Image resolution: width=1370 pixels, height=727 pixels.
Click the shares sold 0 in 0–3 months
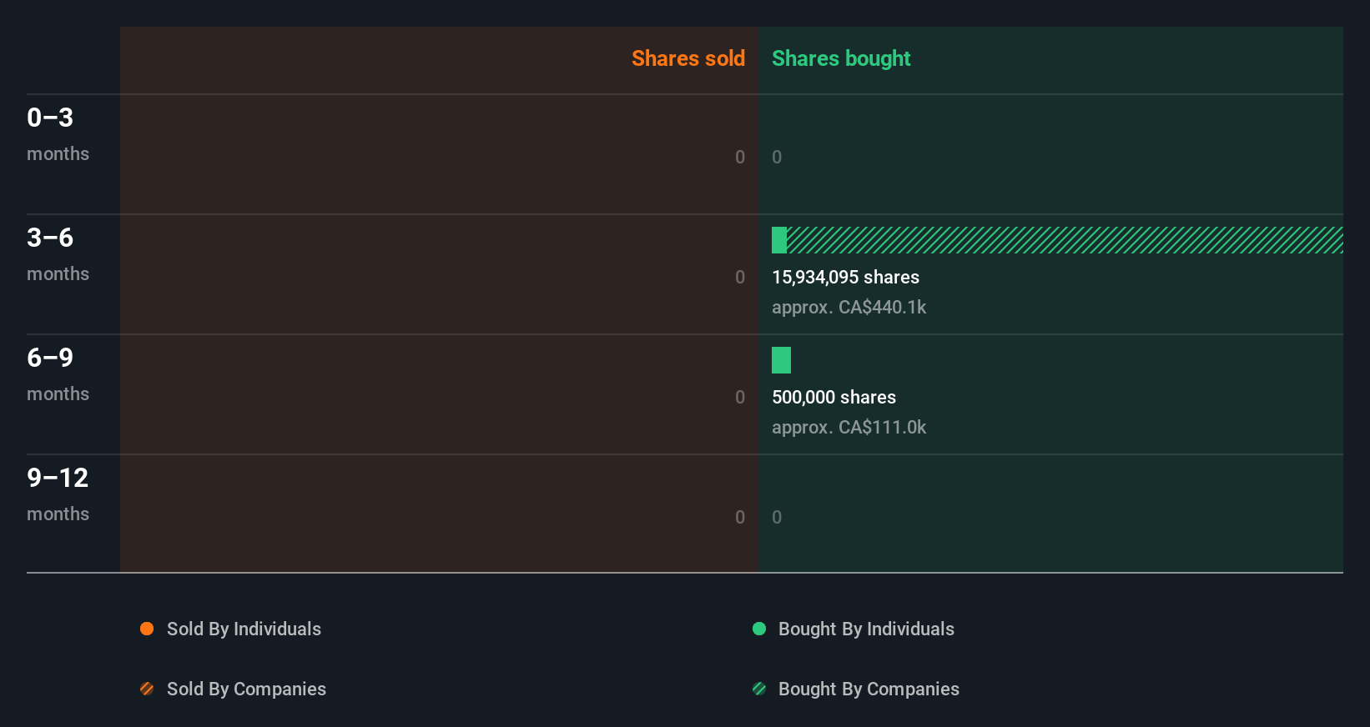point(740,157)
